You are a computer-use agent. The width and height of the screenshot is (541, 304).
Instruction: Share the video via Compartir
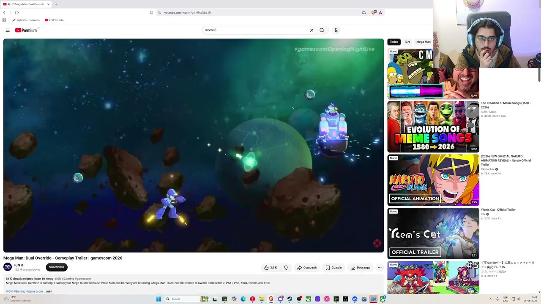tap(307, 267)
